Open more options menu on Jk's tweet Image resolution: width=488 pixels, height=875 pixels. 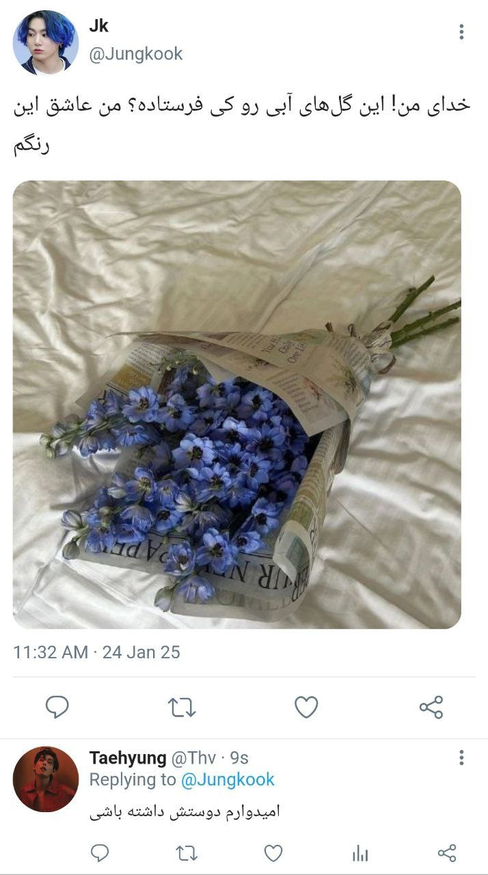(461, 31)
